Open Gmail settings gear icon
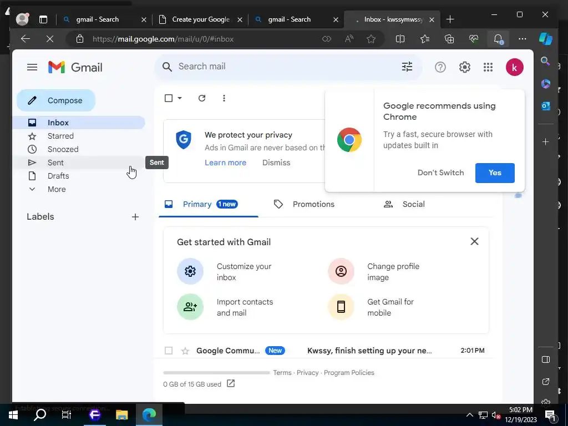568x426 pixels. click(x=464, y=67)
